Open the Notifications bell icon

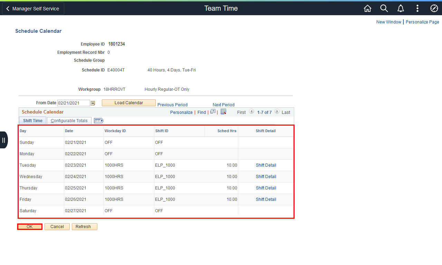click(401, 8)
